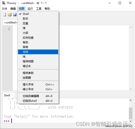The image size is (135, 129).
Task: Choose 切换到shell Alt+S entry
Action: (38, 101)
